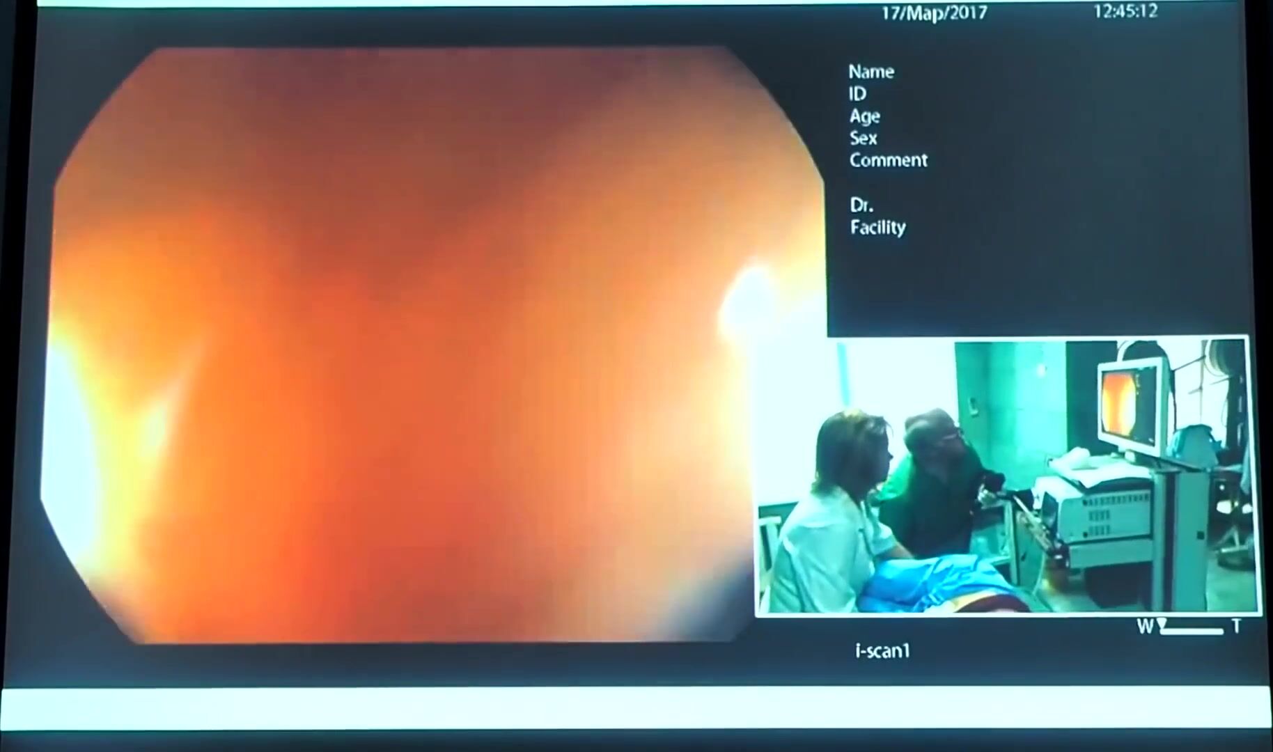This screenshot has height=752, width=1273.
Task: Click the T telephoto zoom marker
Action: click(x=1236, y=627)
